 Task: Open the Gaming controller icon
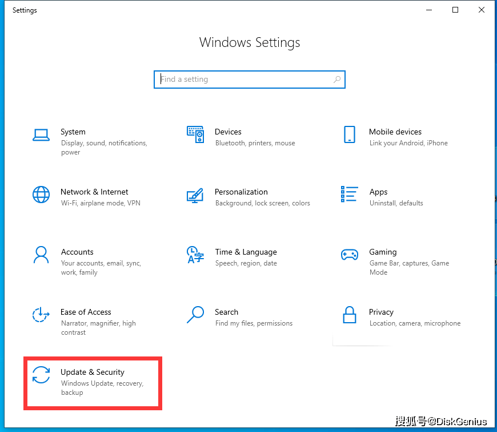(x=349, y=255)
